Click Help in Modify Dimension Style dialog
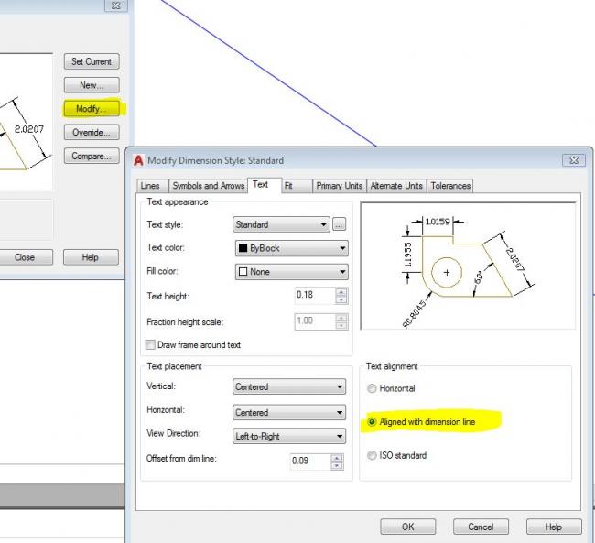This screenshot has width=595, height=543. [554, 527]
